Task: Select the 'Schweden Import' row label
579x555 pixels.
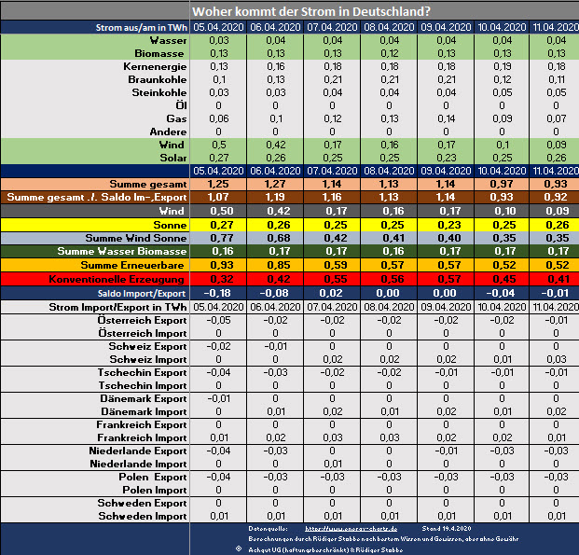Action: click(144, 516)
